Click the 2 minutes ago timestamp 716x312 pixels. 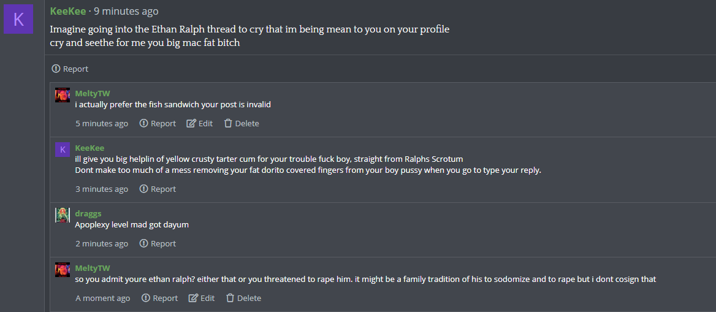(102, 243)
